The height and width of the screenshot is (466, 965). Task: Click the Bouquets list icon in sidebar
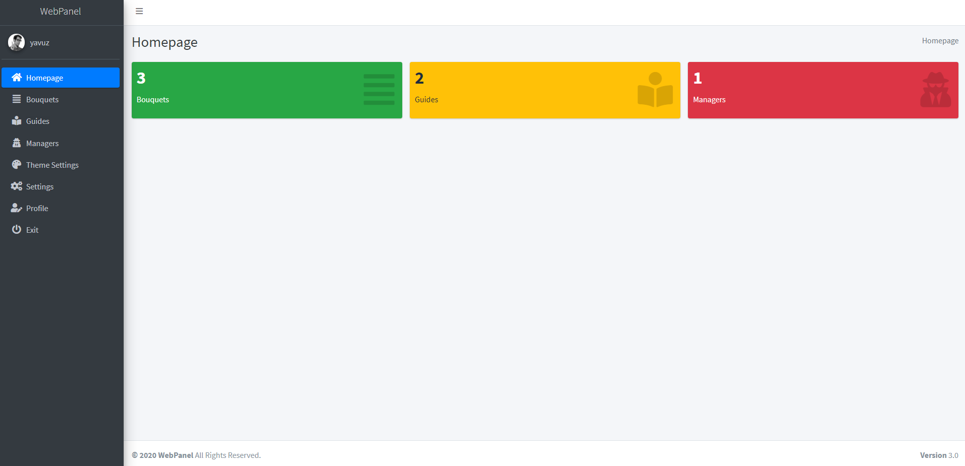17,99
